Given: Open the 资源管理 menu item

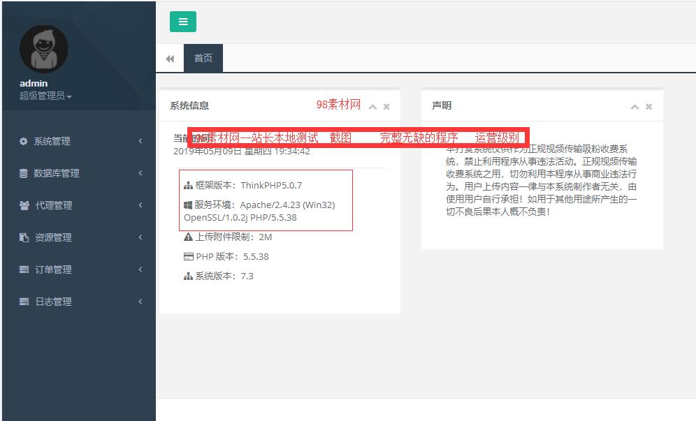Looking at the screenshot, I should [x=55, y=237].
